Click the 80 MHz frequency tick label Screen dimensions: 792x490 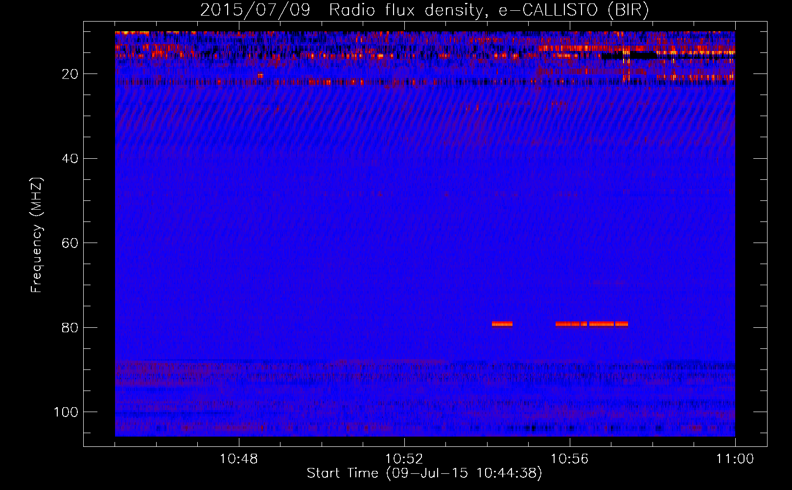coord(70,328)
